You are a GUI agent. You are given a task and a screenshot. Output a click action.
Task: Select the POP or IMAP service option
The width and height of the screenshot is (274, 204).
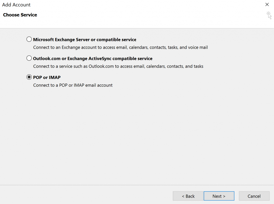29,77
